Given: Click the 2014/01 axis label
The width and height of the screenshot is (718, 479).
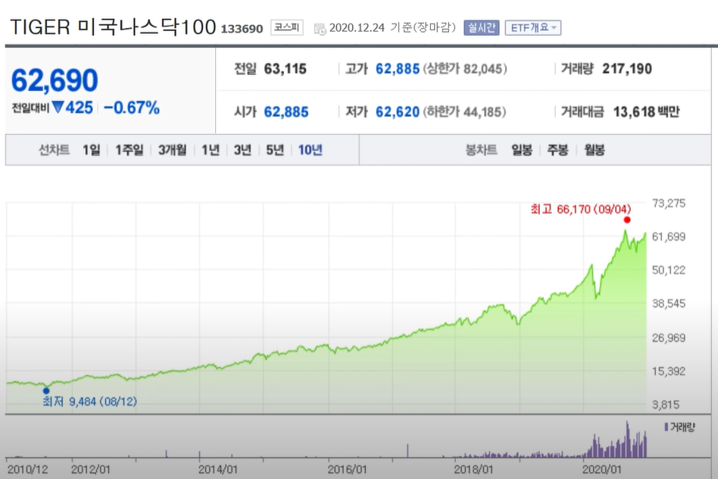Looking at the screenshot, I should pos(218,469).
